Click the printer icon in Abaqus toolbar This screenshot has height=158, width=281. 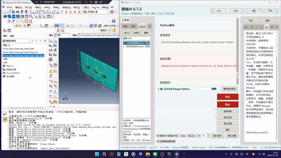pos(18,12)
